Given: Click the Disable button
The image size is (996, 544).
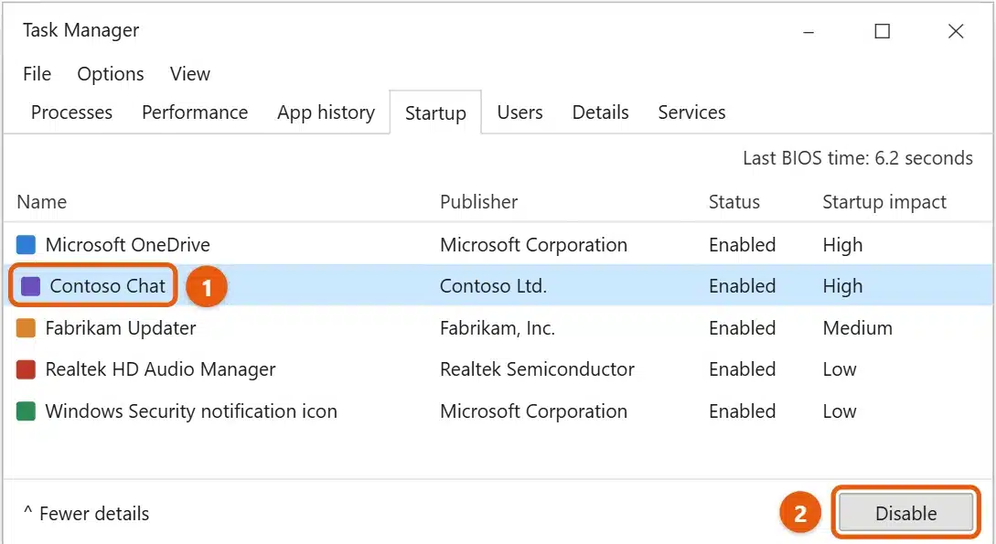Looking at the screenshot, I should [x=905, y=513].
